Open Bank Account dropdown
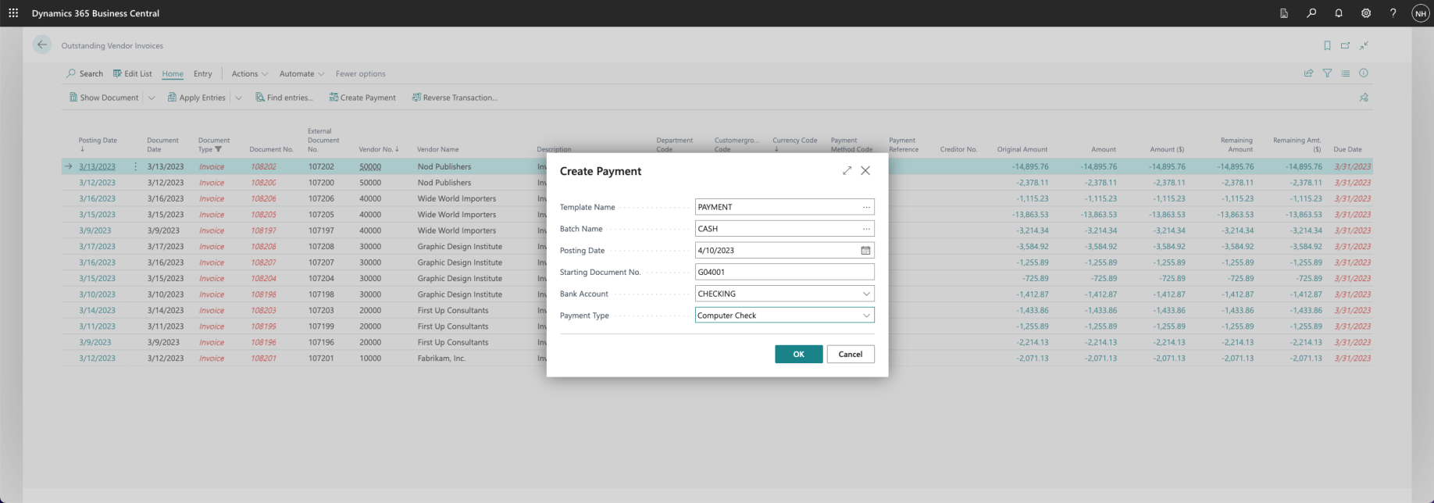 (x=866, y=294)
